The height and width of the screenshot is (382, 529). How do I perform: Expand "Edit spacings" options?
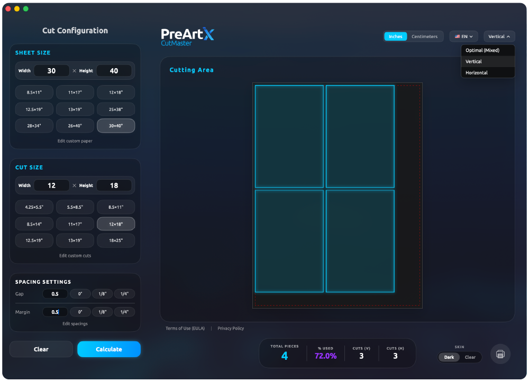click(75, 323)
